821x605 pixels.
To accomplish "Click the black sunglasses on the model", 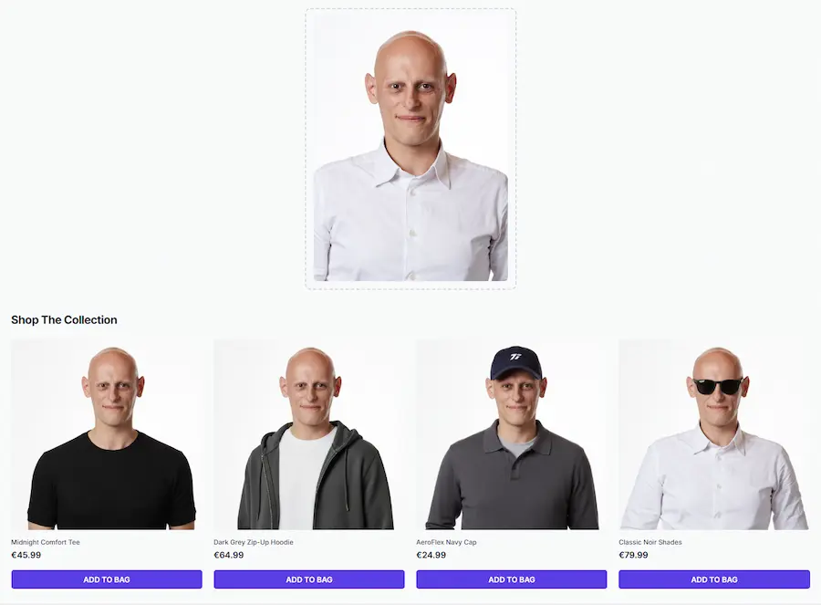I will click(718, 385).
